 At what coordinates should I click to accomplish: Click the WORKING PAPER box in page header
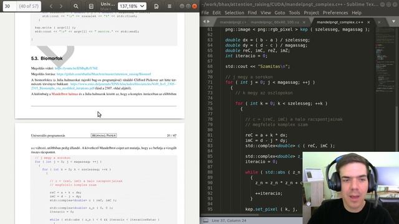103,136
